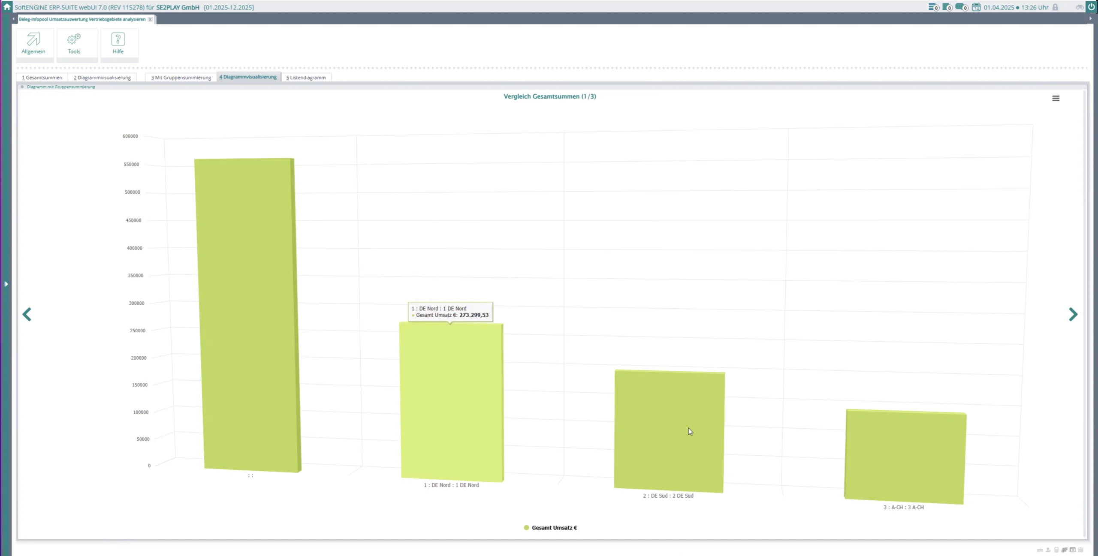This screenshot has height=556, width=1098.
Task: Click the home icon in the title bar
Action: coord(7,7)
